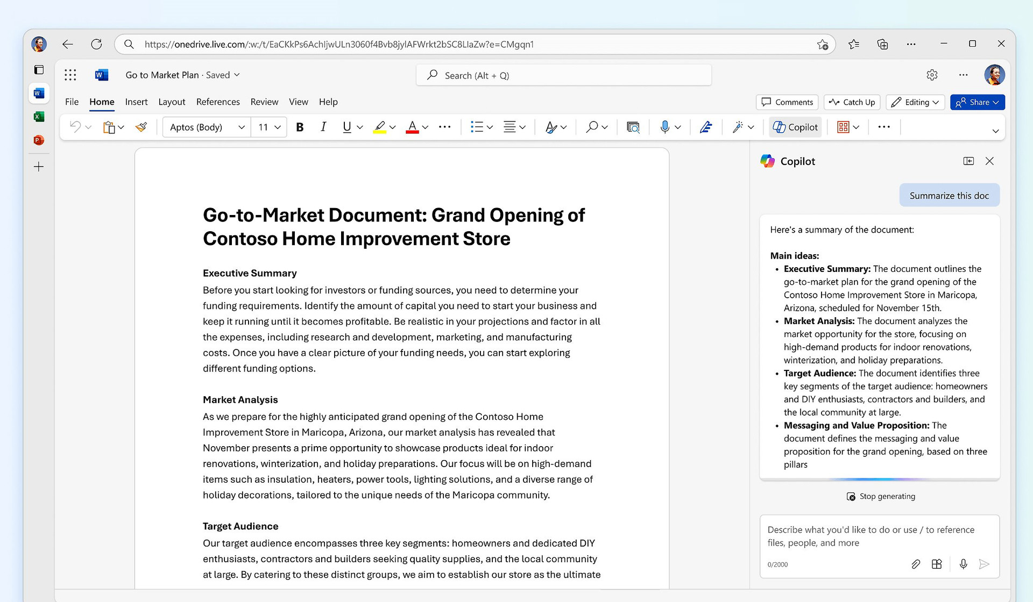Switch to the Insert tab
1033x602 pixels.
(136, 102)
